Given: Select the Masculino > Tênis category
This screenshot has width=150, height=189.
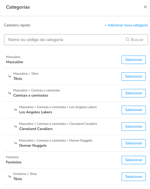Looking at the screenshot, I should pyautogui.click(x=134, y=76).
